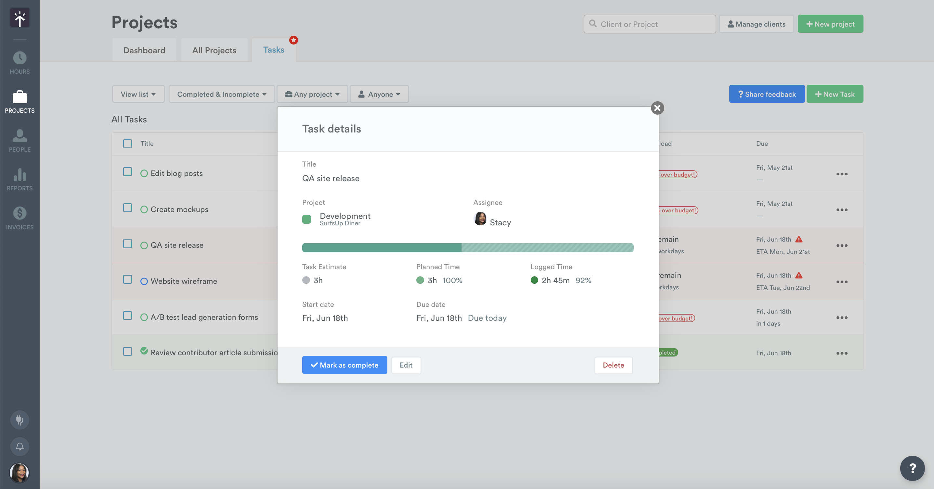Image resolution: width=934 pixels, height=489 pixels.
Task: Open the Reports bar chart icon
Action: (19, 175)
